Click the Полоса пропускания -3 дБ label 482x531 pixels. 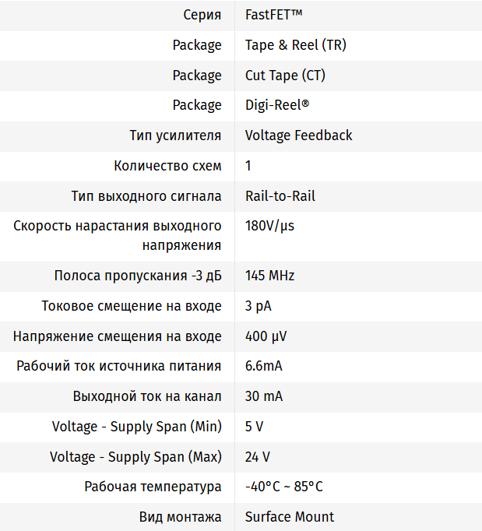pos(138,276)
